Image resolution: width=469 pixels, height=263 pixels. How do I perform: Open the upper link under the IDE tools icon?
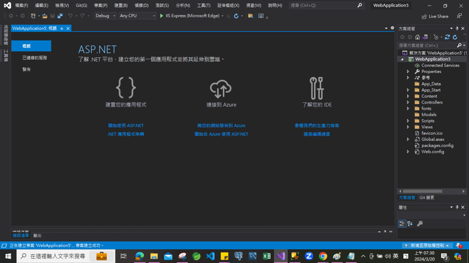pos(317,126)
